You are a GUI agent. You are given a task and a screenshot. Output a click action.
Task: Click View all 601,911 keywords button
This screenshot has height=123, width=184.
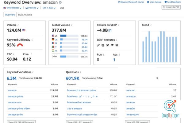79,122
